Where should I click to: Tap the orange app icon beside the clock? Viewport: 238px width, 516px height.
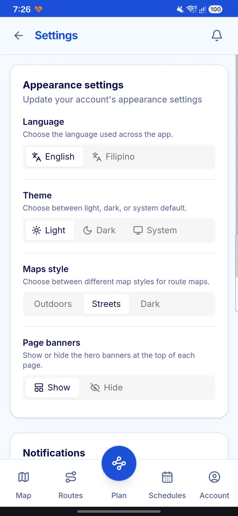click(x=38, y=9)
